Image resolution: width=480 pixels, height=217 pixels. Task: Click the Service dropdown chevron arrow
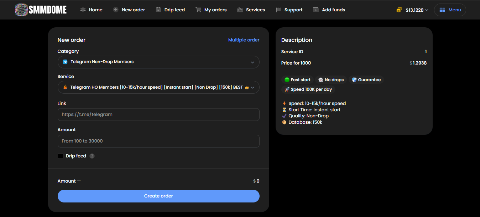coord(252,87)
